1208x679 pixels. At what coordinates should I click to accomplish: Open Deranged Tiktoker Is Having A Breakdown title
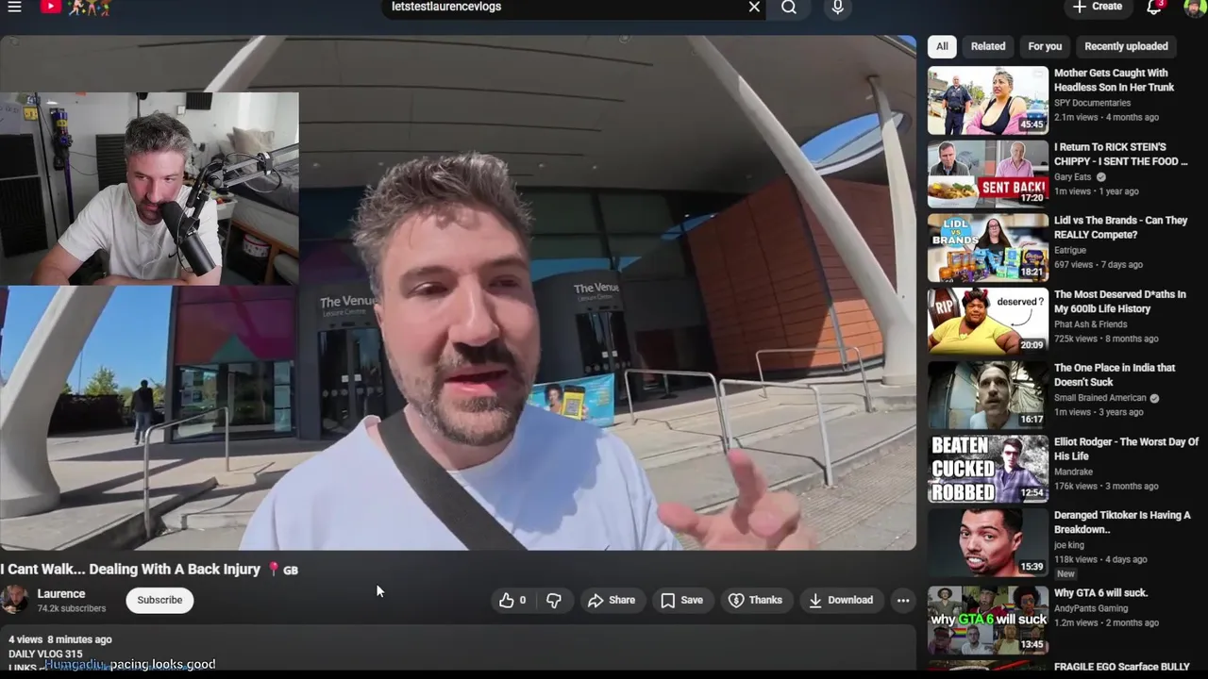click(1122, 522)
